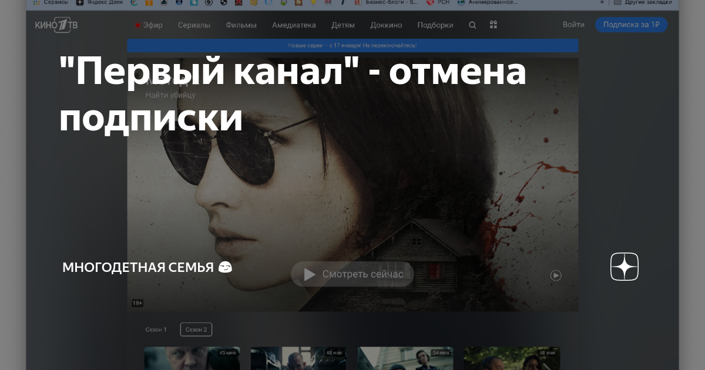Click the gift icon in the navigation

point(493,25)
